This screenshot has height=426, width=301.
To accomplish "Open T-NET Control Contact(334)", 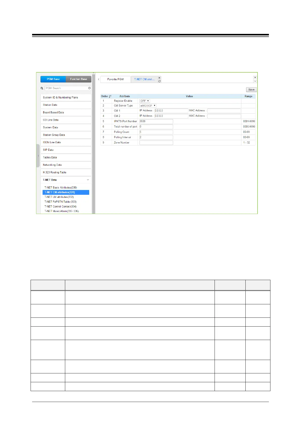I will tap(60, 207).
